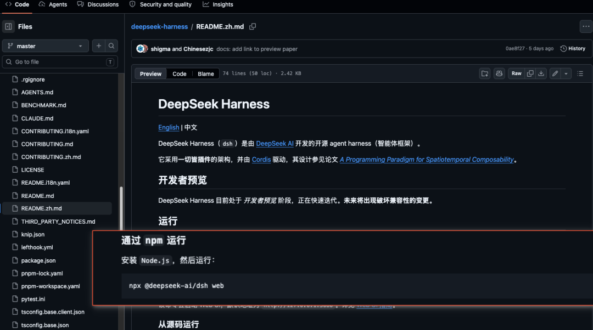Open Copilot icon in file toolbar
Viewport: 593px width, 330px height.
(499, 73)
